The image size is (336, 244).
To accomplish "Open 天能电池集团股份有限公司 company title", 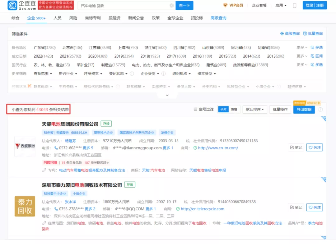I will click(70, 124).
